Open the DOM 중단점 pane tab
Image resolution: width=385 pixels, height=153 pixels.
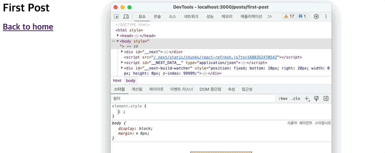210,89
